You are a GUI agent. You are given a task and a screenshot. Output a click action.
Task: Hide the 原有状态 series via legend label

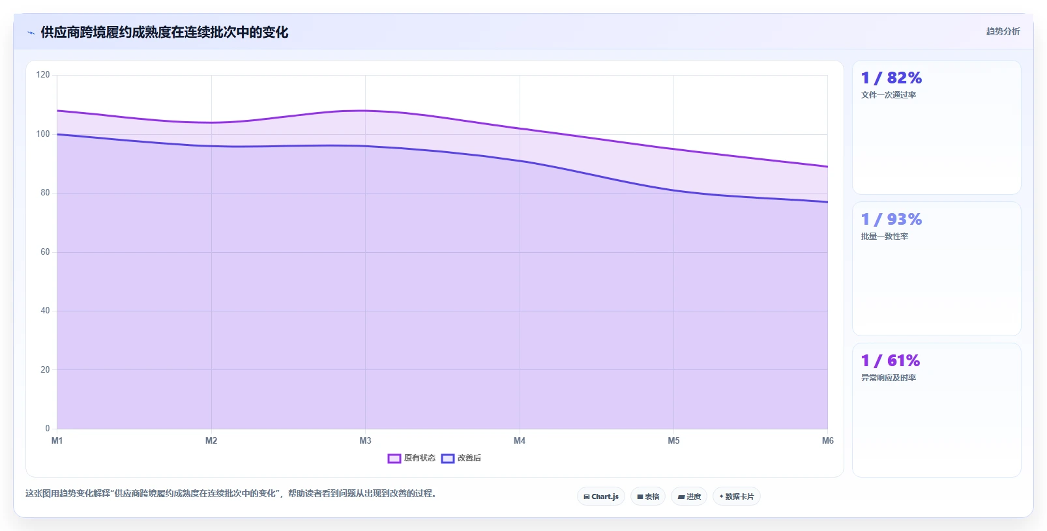click(419, 458)
